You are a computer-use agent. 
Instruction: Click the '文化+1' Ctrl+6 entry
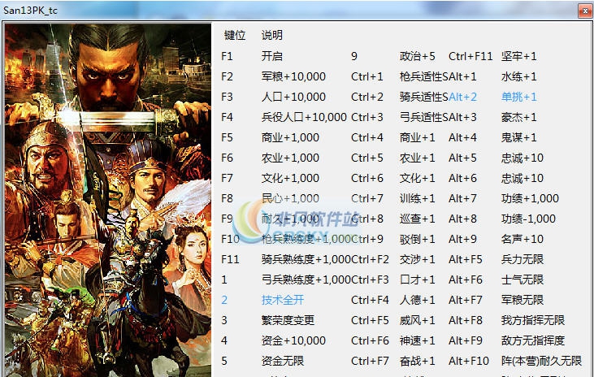coord(417,178)
